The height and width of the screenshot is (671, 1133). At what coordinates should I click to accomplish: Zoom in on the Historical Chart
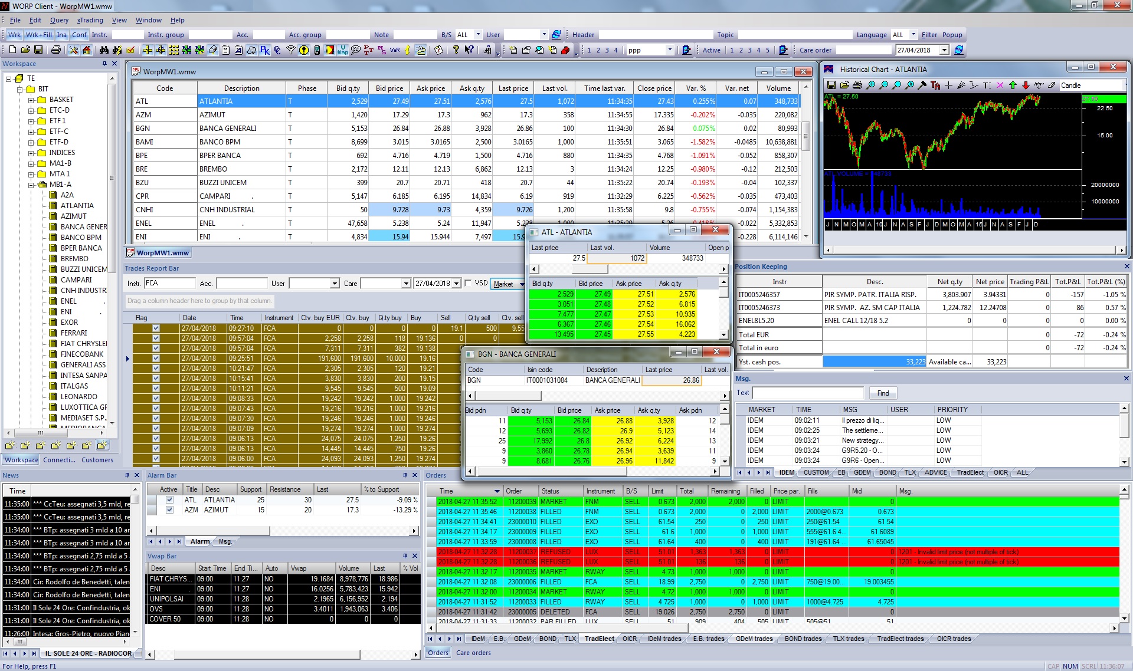pos(870,85)
